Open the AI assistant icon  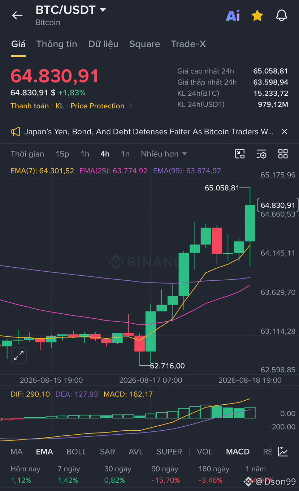233,16
